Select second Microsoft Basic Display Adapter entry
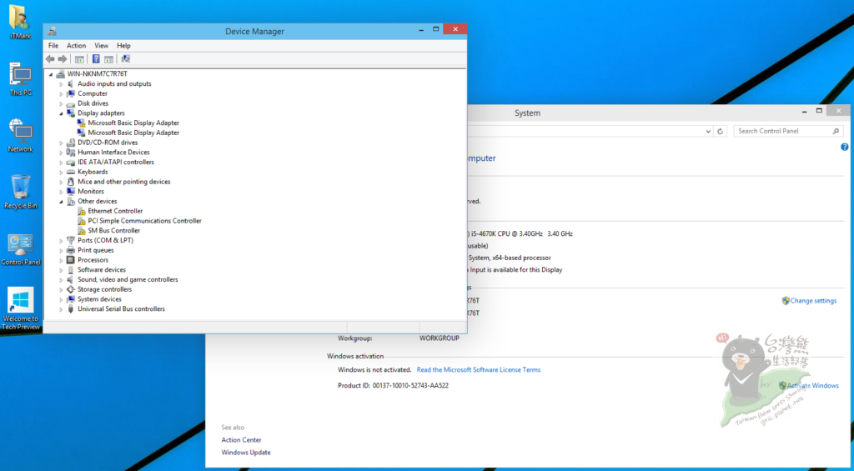854x471 pixels. (133, 133)
